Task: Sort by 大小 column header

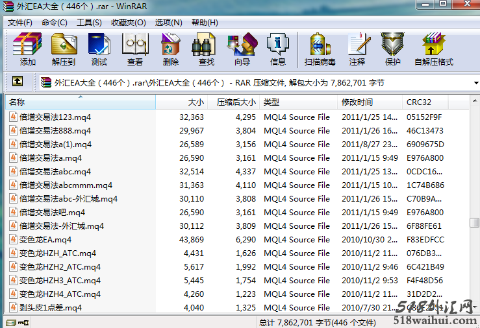Action: coord(182,102)
